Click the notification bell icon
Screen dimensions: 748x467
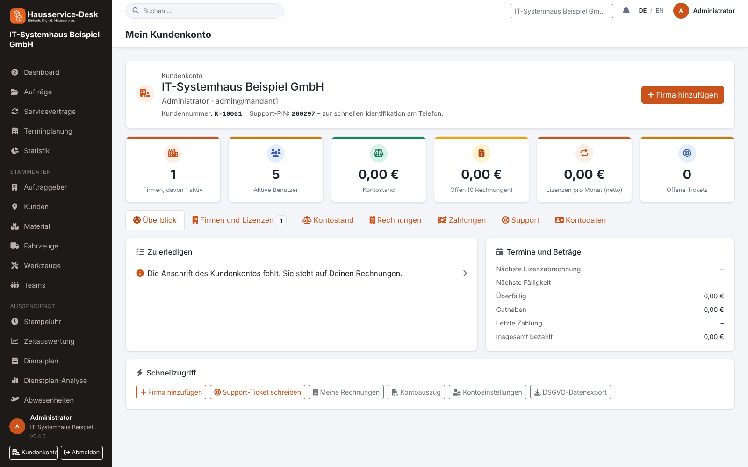pyautogui.click(x=626, y=11)
